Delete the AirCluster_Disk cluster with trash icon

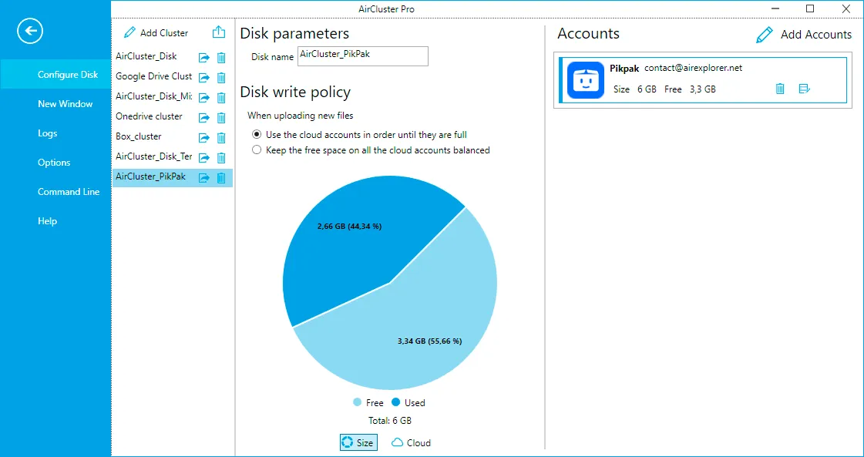click(221, 57)
